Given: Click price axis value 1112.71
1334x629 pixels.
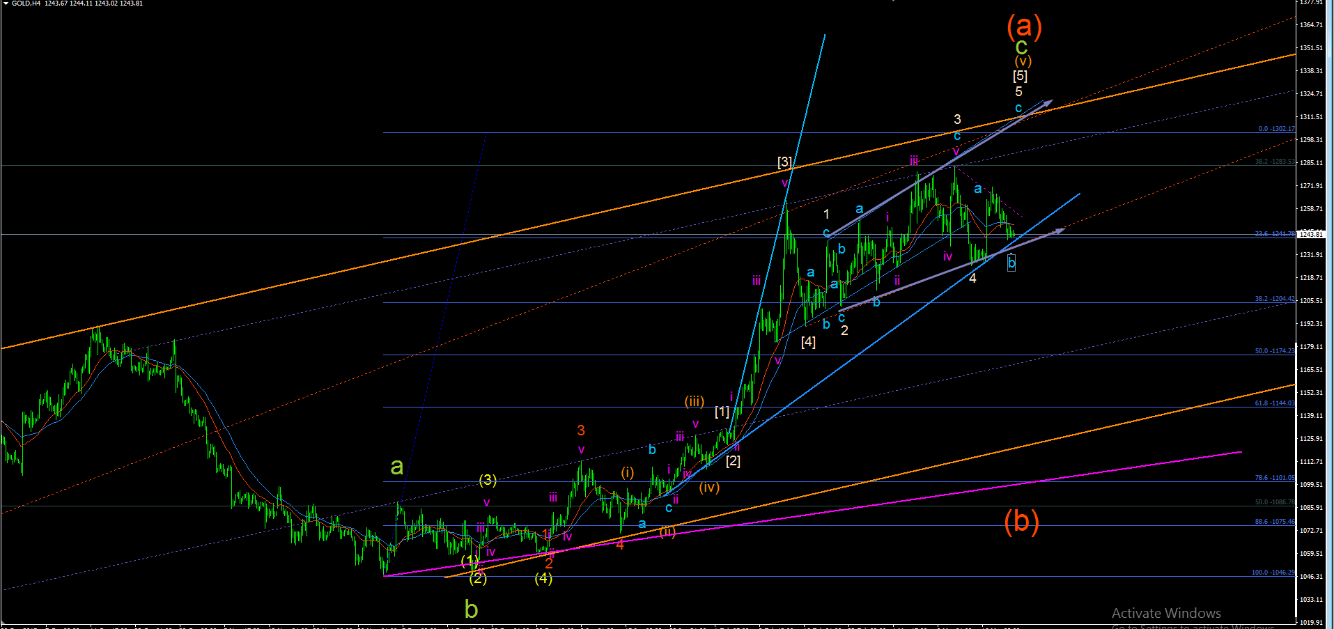Looking at the screenshot, I should [1311, 462].
